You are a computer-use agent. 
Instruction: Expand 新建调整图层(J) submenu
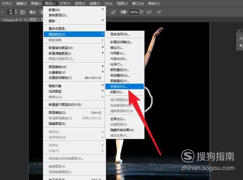[x=74, y=53]
